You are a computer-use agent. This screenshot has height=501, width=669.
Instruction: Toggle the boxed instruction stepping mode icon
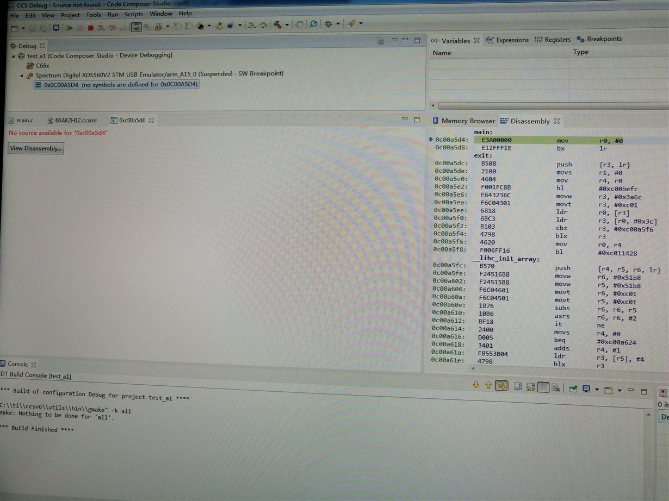(136, 27)
